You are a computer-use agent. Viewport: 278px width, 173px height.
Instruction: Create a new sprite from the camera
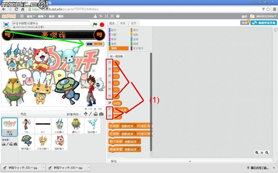(101, 114)
